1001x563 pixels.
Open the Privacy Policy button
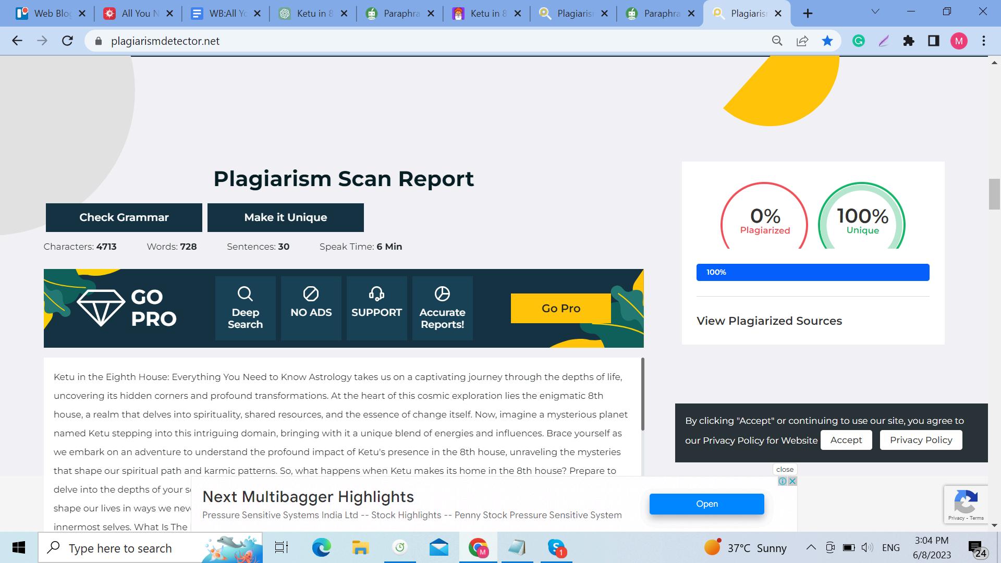(x=921, y=440)
